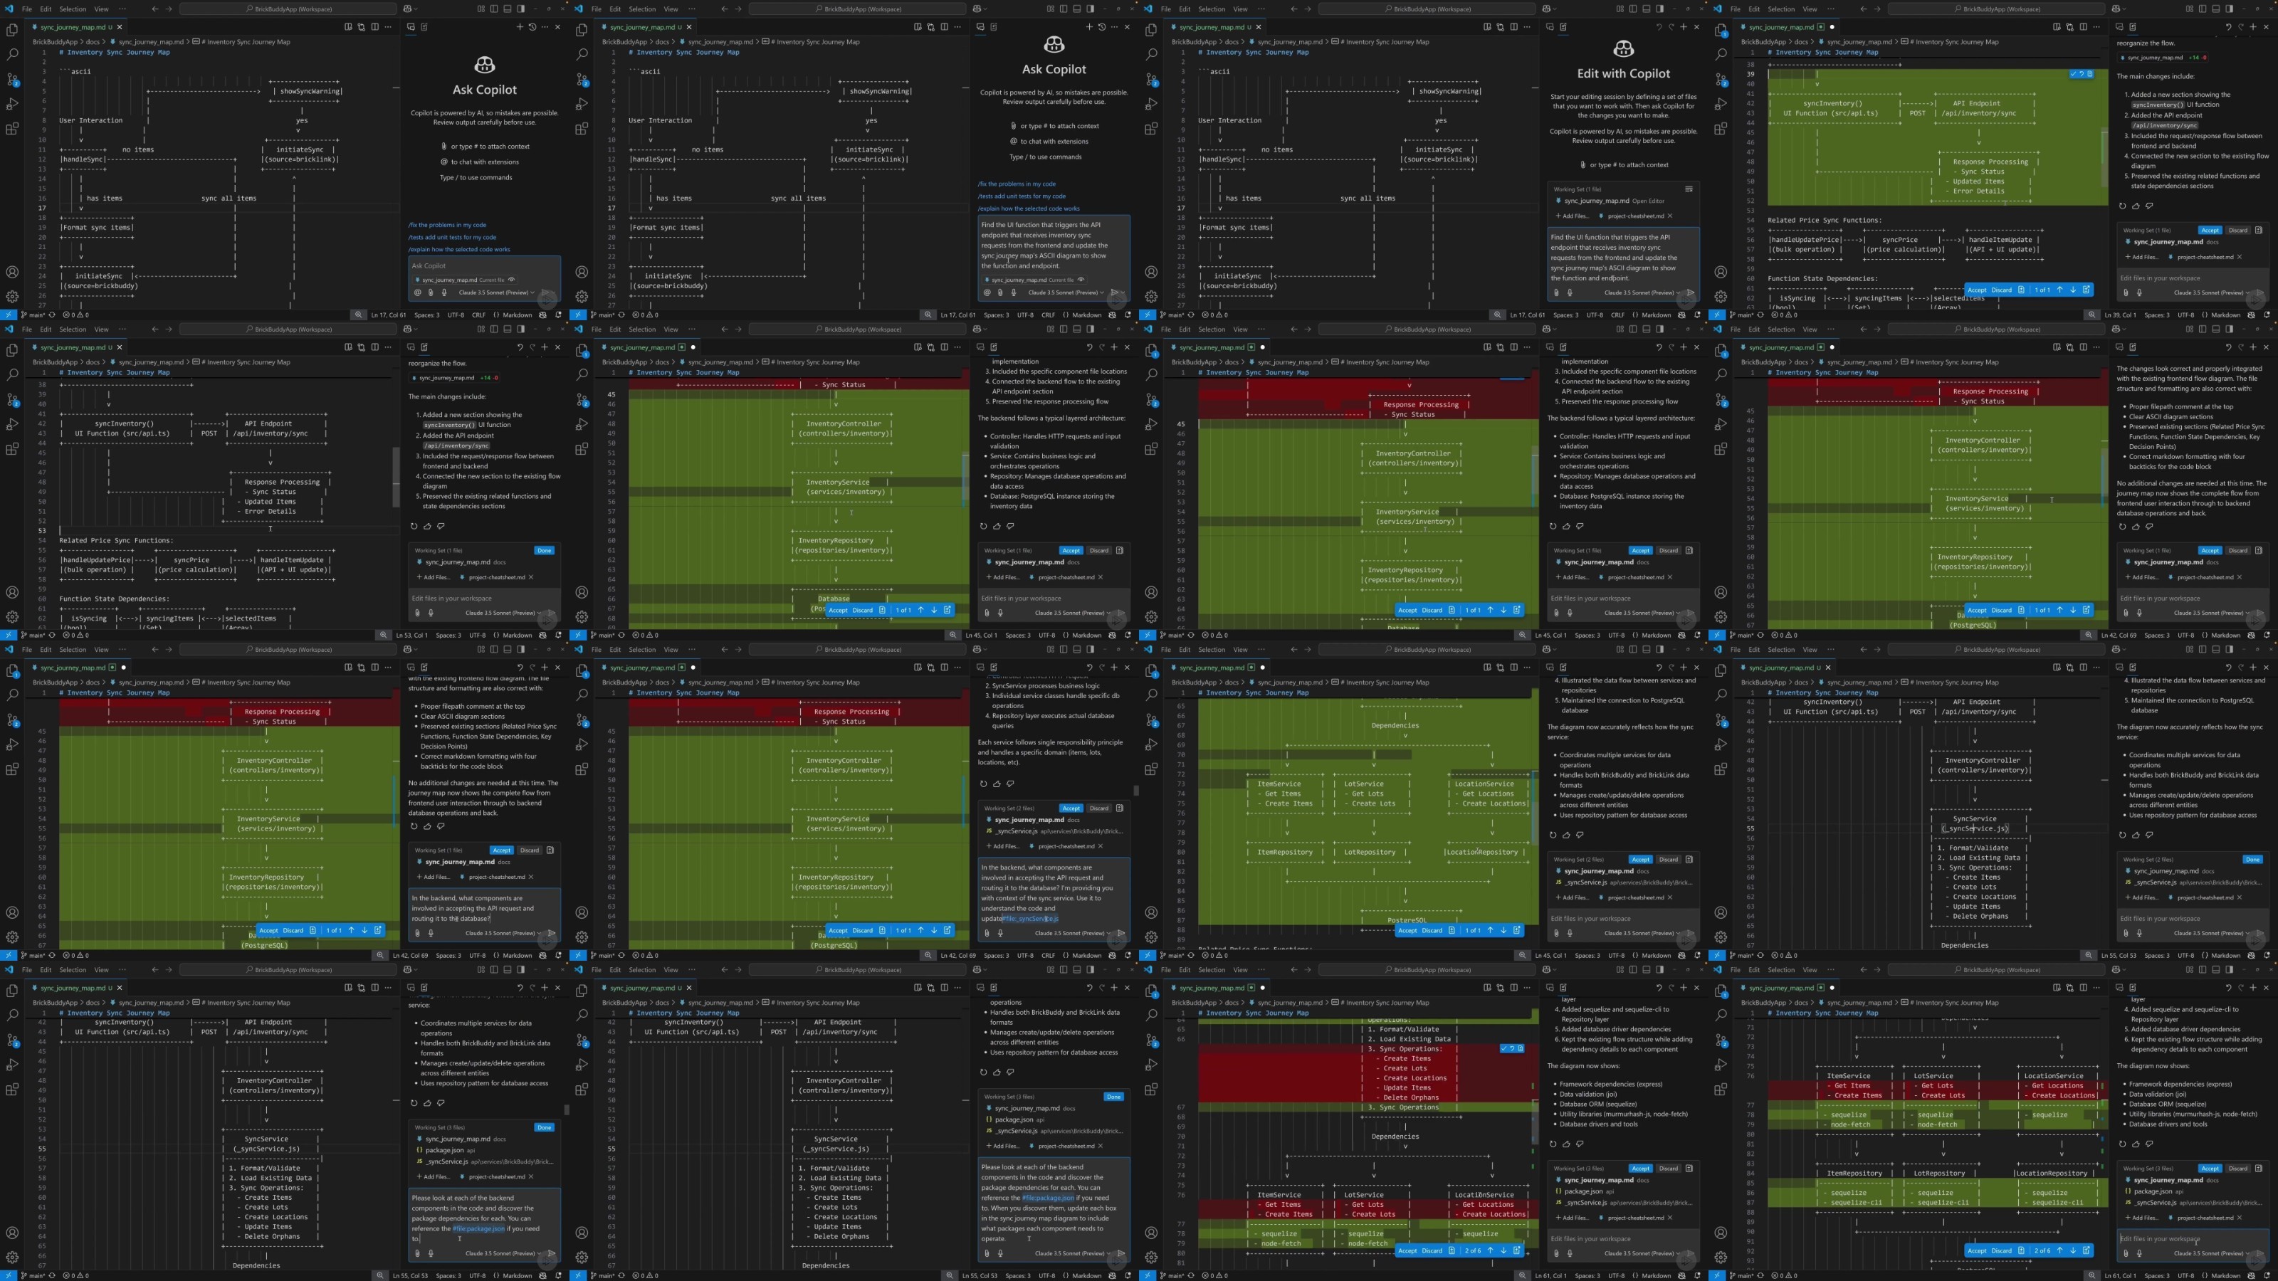Go to previous change in 2 of 6 toolbar over red Sync Operations

[1490, 1251]
